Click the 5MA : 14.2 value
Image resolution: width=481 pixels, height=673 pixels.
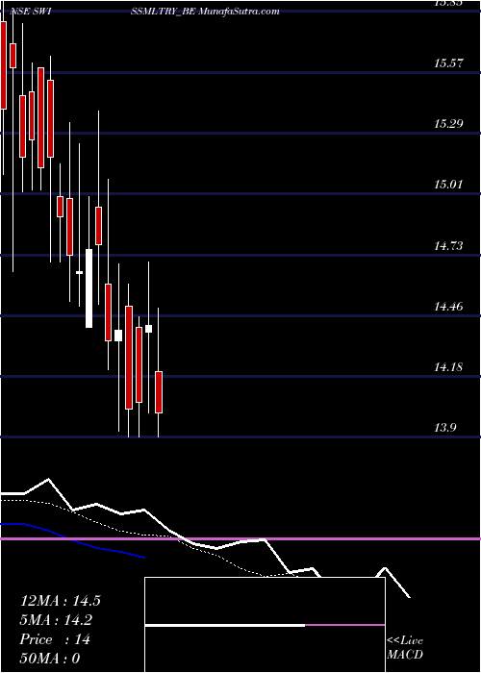point(56,620)
